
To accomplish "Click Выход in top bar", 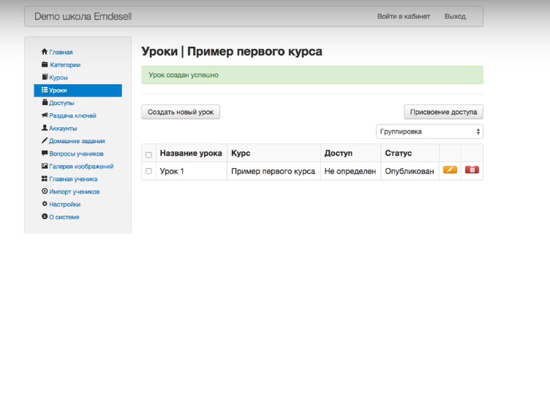I will coord(455,17).
